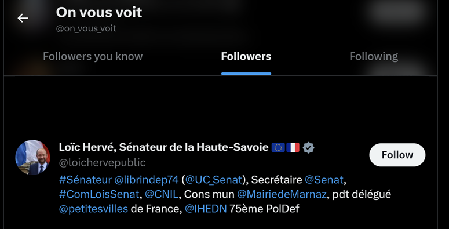Open the @librindep74 mention
449x229 pixels.
tap(147, 180)
